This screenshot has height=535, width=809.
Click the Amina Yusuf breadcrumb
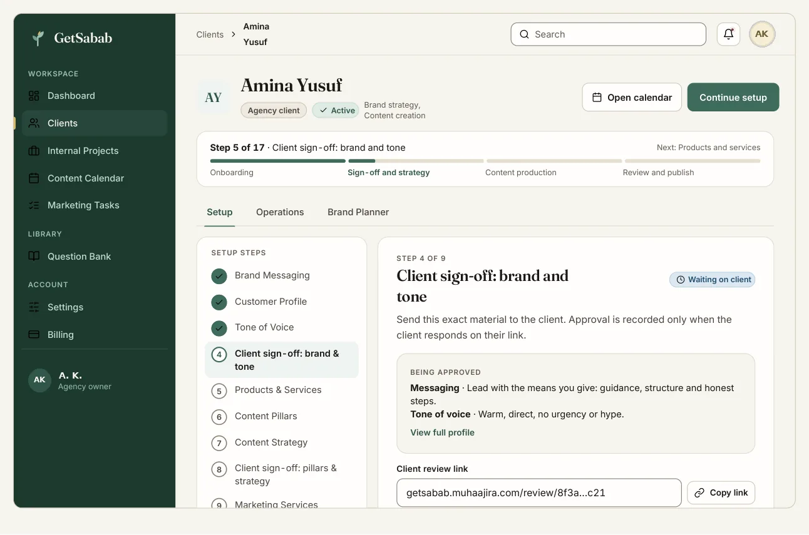click(x=256, y=34)
